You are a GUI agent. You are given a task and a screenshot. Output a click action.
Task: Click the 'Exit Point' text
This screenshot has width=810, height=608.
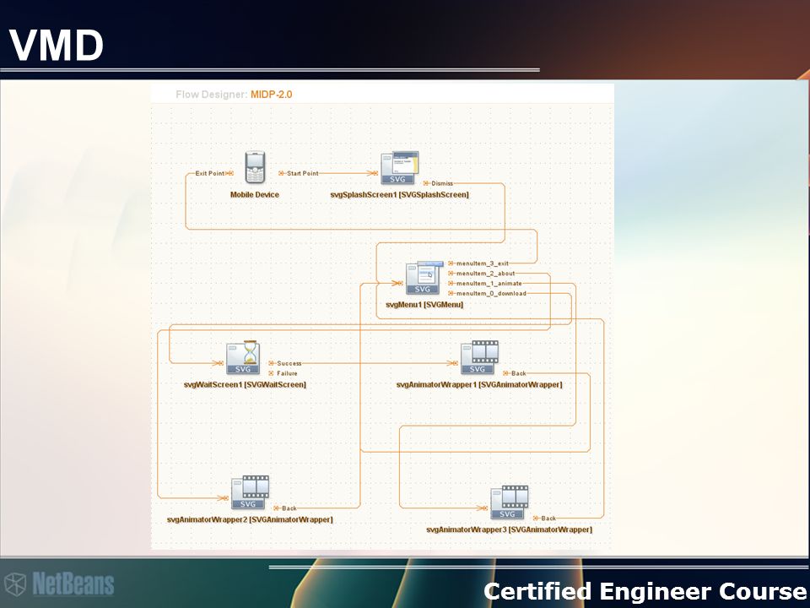210,173
